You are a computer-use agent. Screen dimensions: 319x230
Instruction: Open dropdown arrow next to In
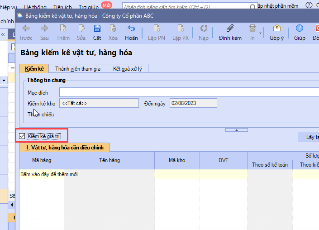click(x=260, y=33)
